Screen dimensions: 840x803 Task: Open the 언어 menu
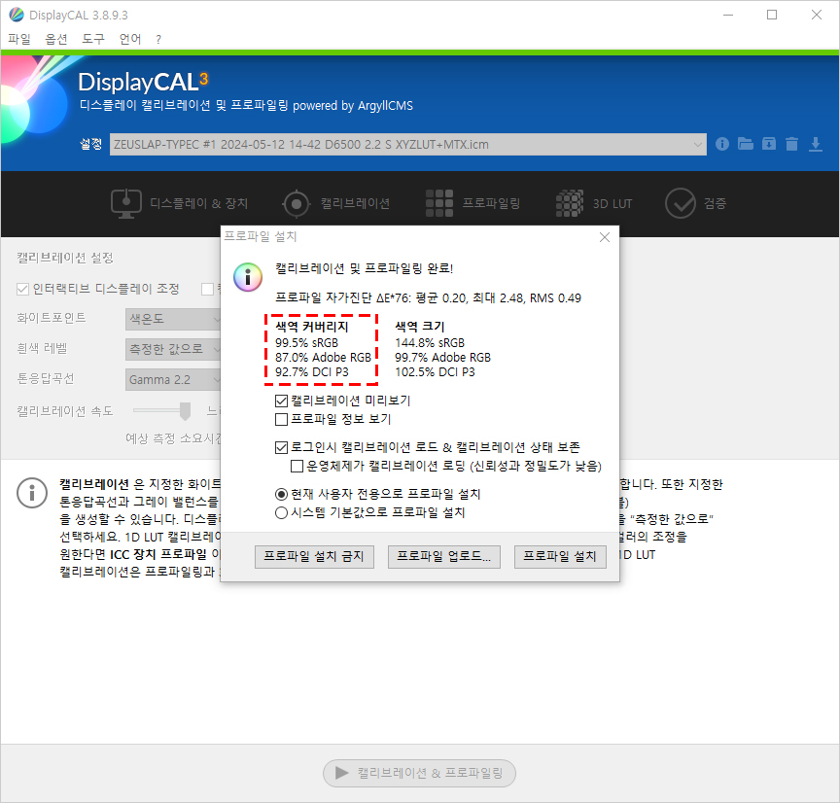coord(130,39)
